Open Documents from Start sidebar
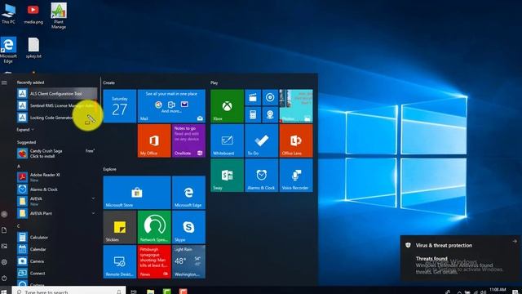 point(4,230)
